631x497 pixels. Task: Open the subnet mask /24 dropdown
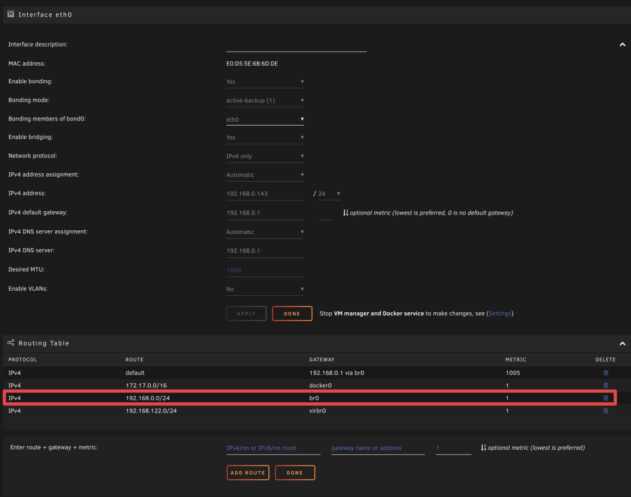click(329, 194)
